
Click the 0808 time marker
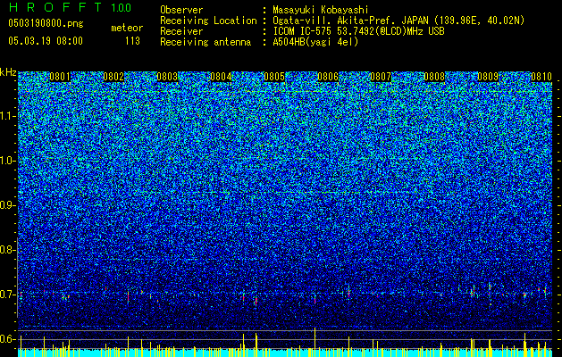click(x=434, y=77)
